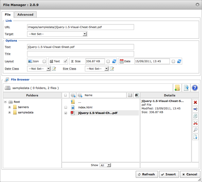Image resolution: width=202 pixels, height=182 pixels.
Task: Check the select-all files checkbox
Action: tap(65, 95)
